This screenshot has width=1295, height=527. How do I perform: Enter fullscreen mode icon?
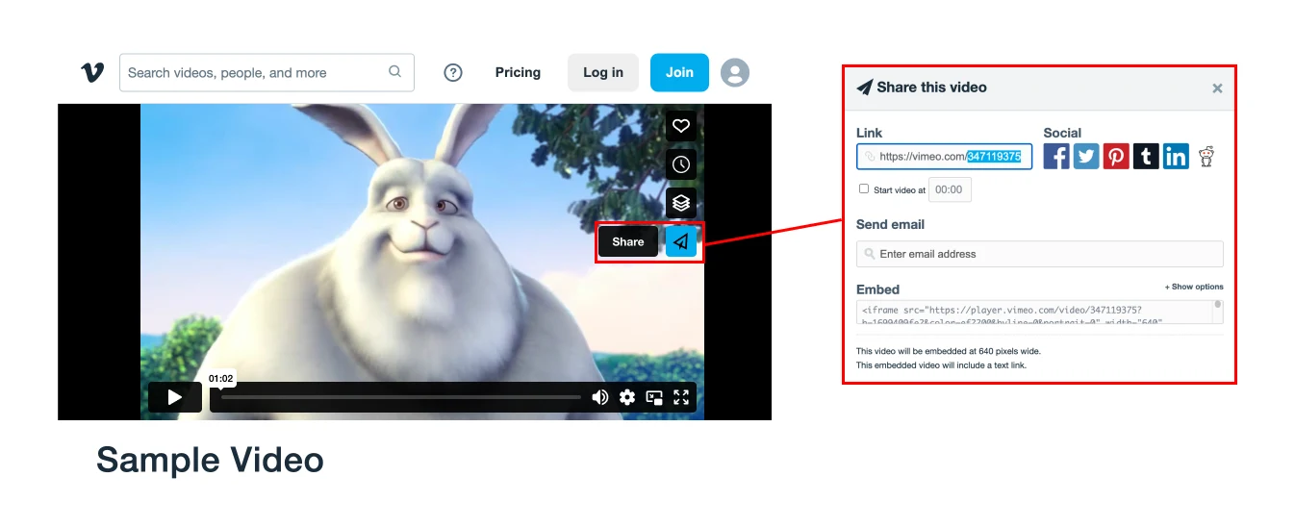pos(681,397)
